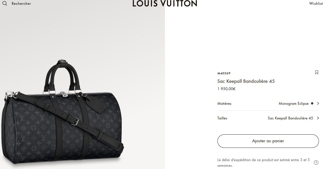
Task: Click the search magnifier icon
Action: [5, 3]
